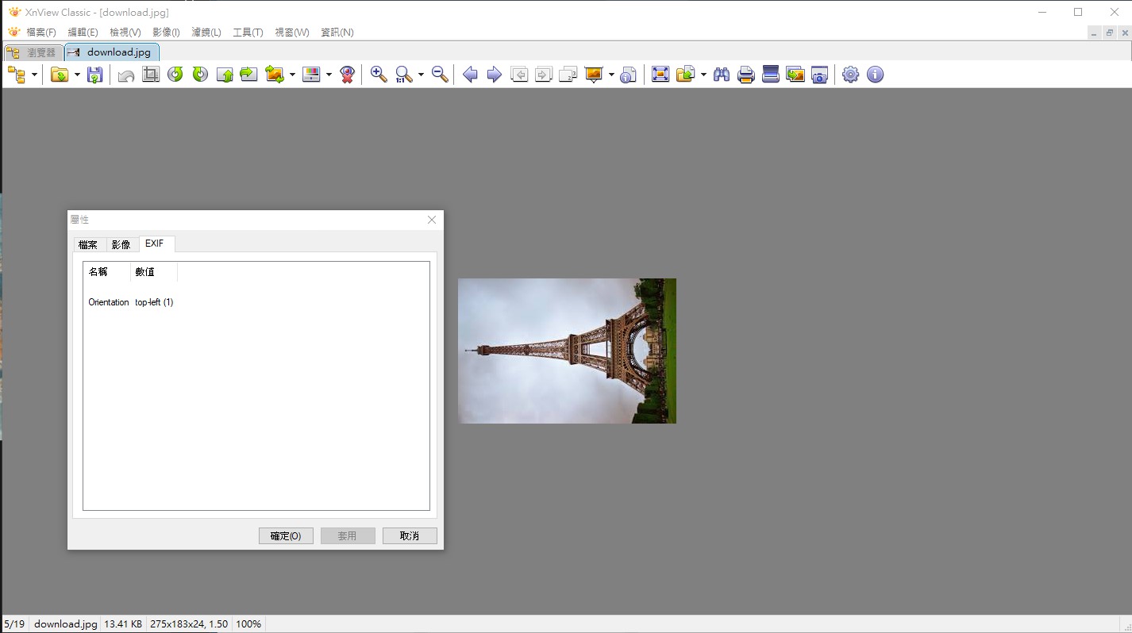Click the select page number icon

coord(568,75)
